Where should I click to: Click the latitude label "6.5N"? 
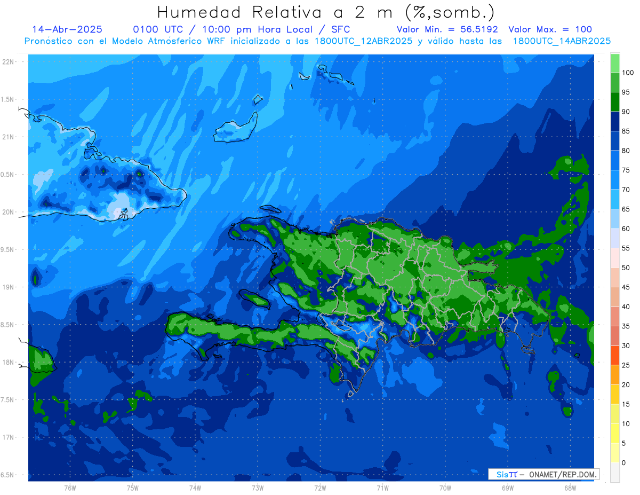click(8, 475)
